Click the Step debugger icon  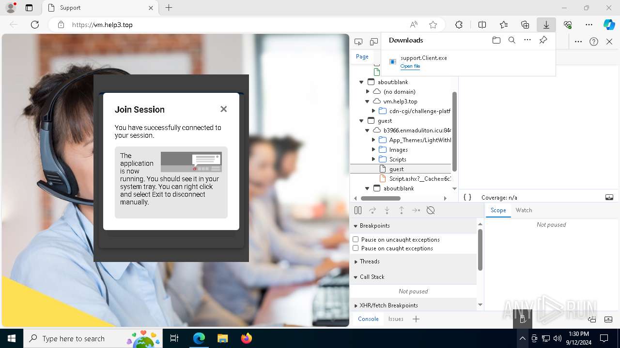pos(416,210)
